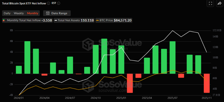The height and width of the screenshot is (102, 224).
Task: Click the 2025/04 x-axis label
Action: click(147, 98)
